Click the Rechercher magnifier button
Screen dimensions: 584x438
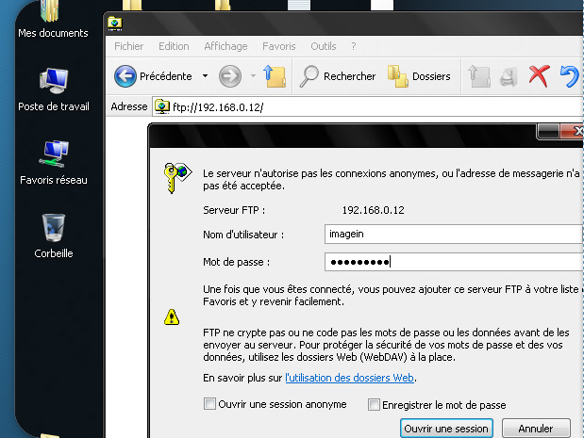coord(338,76)
